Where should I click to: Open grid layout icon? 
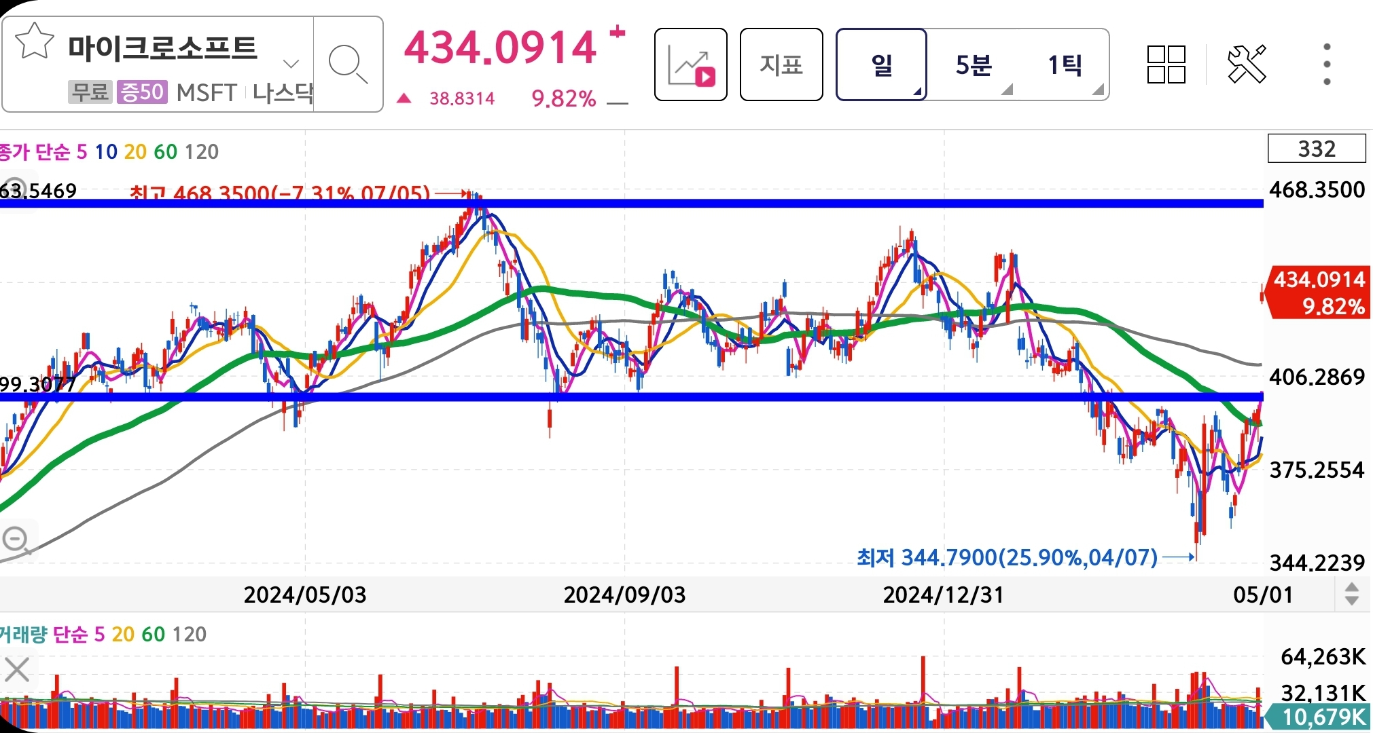pos(1166,65)
